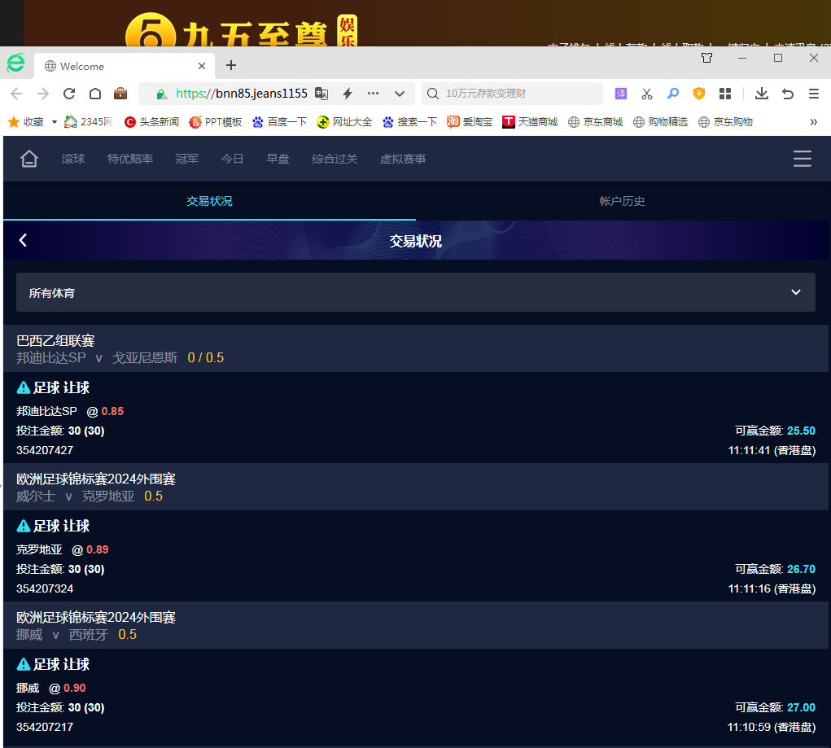Viewport: 831px width, 748px height.
Task: Open the four-square extensions grid icon
Action: coord(725,94)
